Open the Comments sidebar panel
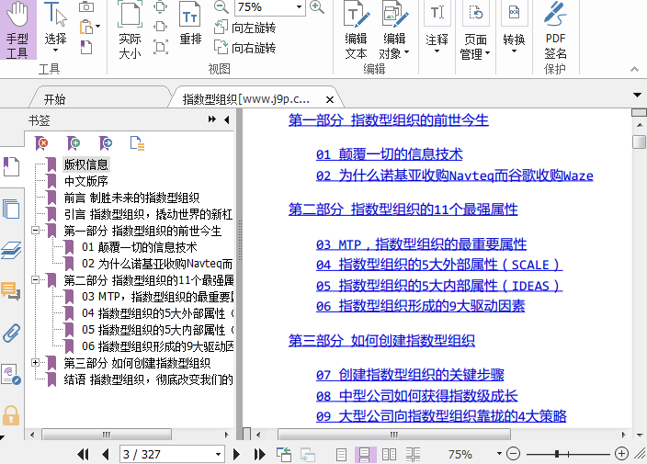Screen dimensions: 647x464 (11, 291)
